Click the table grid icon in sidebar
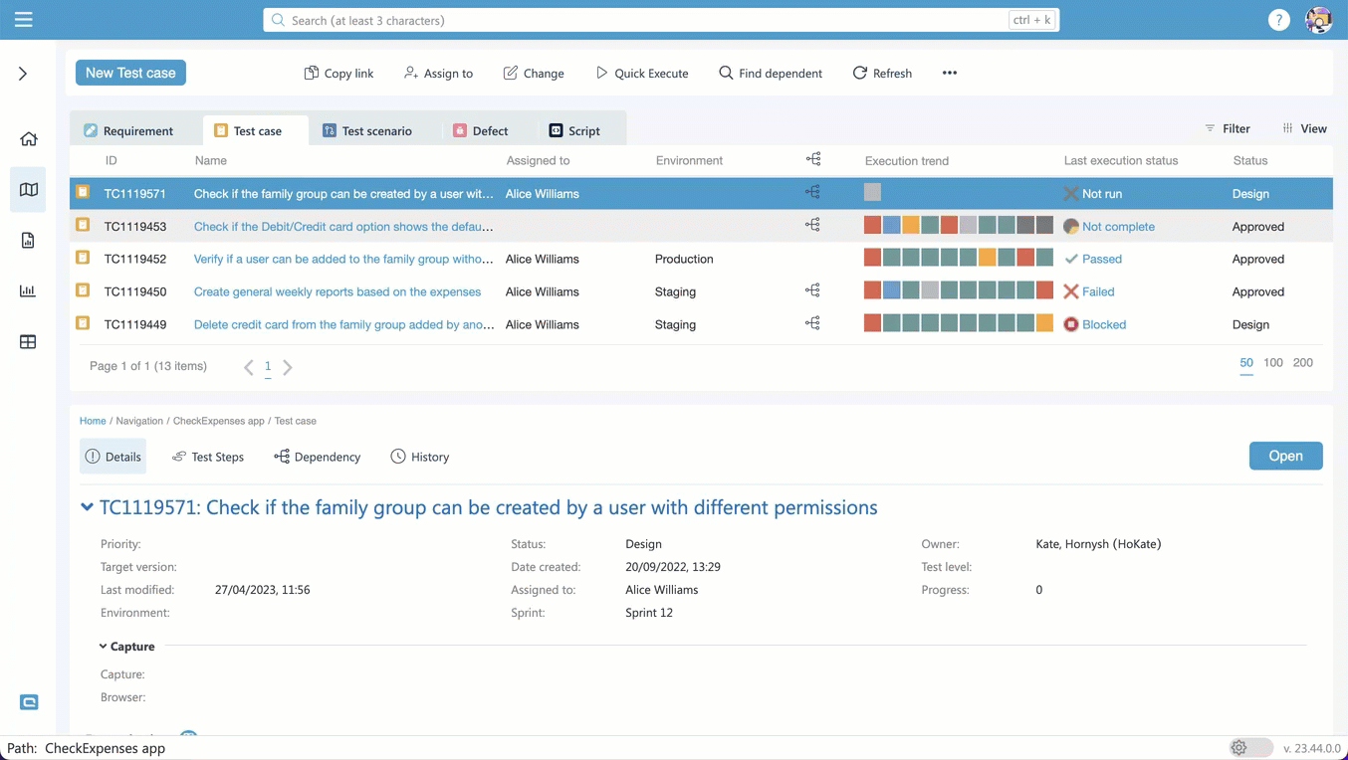1348x760 pixels. [x=28, y=342]
